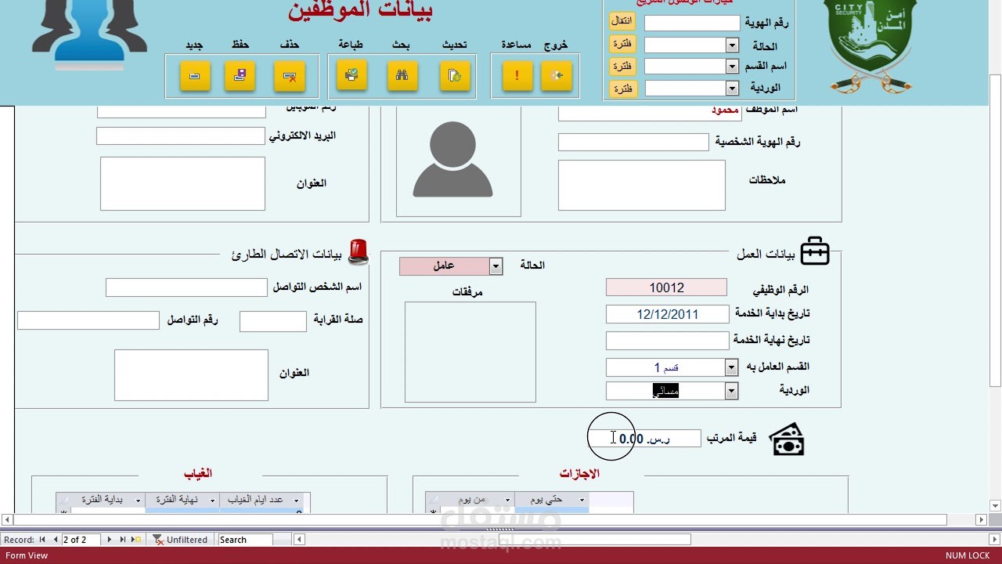The image size is (1002, 564).
Task: Click the انتقال button beside رقم الهوية
Action: (622, 21)
